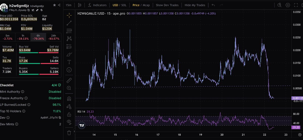303x140 pixels.
Task: Switch currency to USD
Action: tap(115, 5)
